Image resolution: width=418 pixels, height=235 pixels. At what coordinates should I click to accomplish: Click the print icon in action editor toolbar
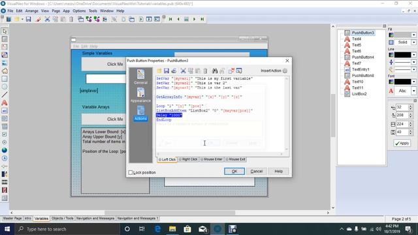click(174, 70)
